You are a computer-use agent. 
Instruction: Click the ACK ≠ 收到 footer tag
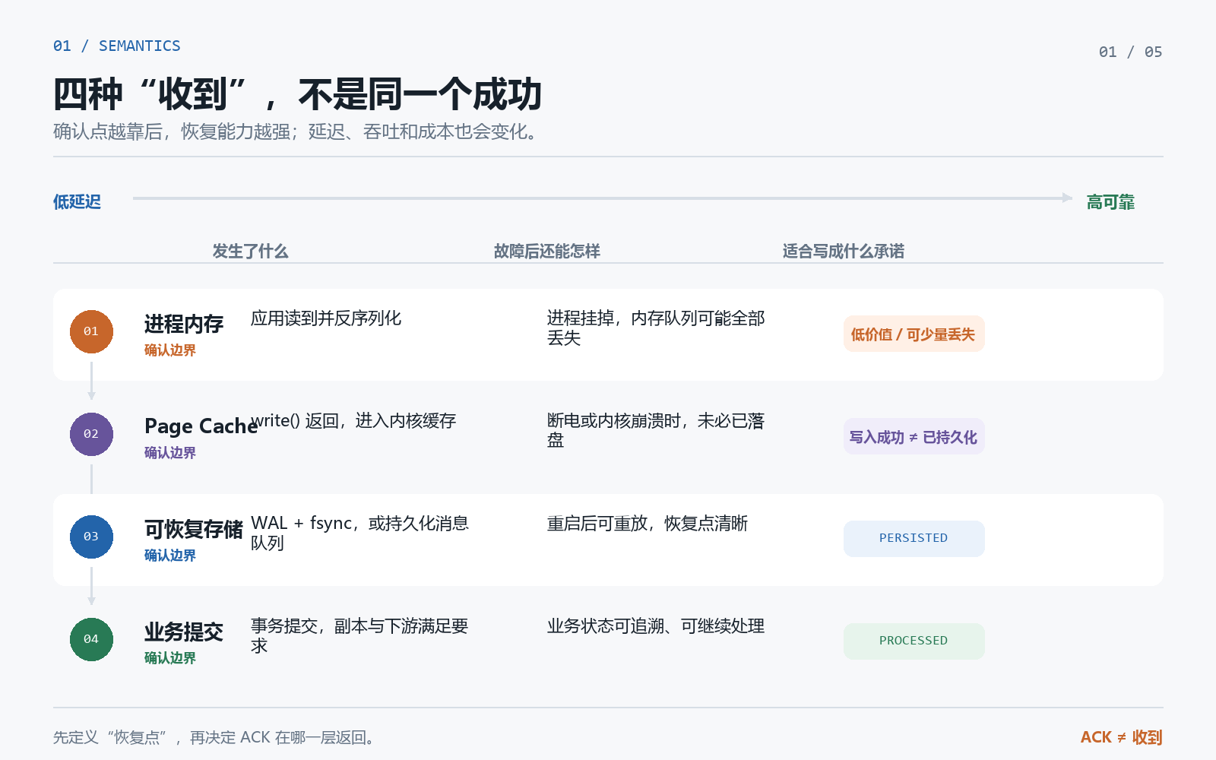click(x=1122, y=737)
